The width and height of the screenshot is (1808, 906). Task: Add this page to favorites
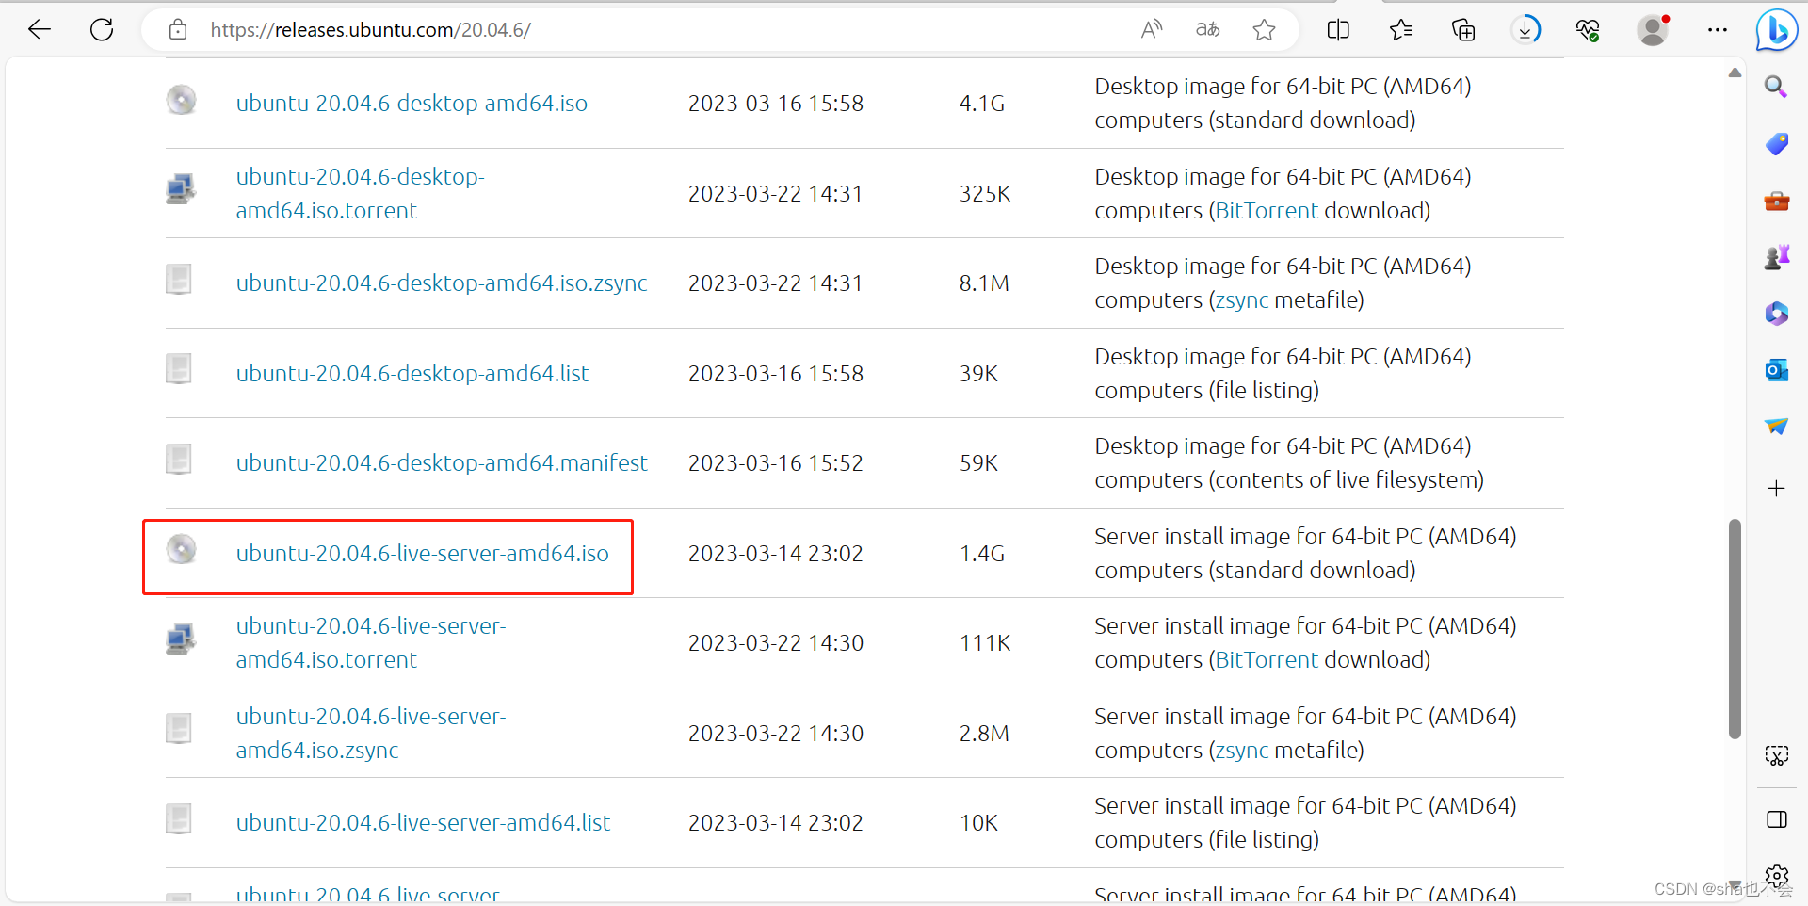point(1264,30)
